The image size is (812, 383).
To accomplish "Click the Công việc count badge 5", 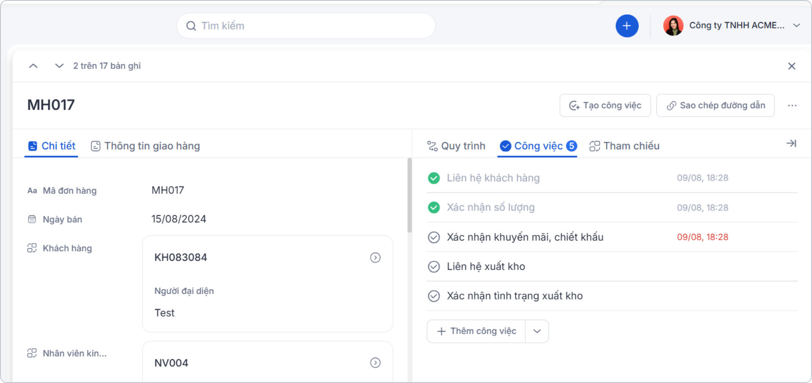I will pyautogui.click(x=571, y=146).
